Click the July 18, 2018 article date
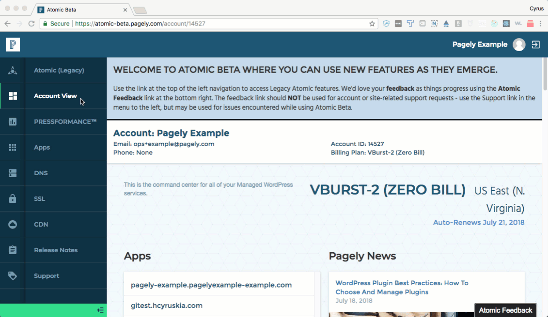The height and width of the screenshot is (317, 548). (354, 301)
